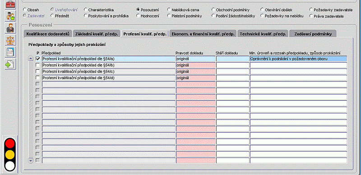Click the Stáří dokladu column header
The width and height of the screenshot is (361, 175).
tap(227, 53)
